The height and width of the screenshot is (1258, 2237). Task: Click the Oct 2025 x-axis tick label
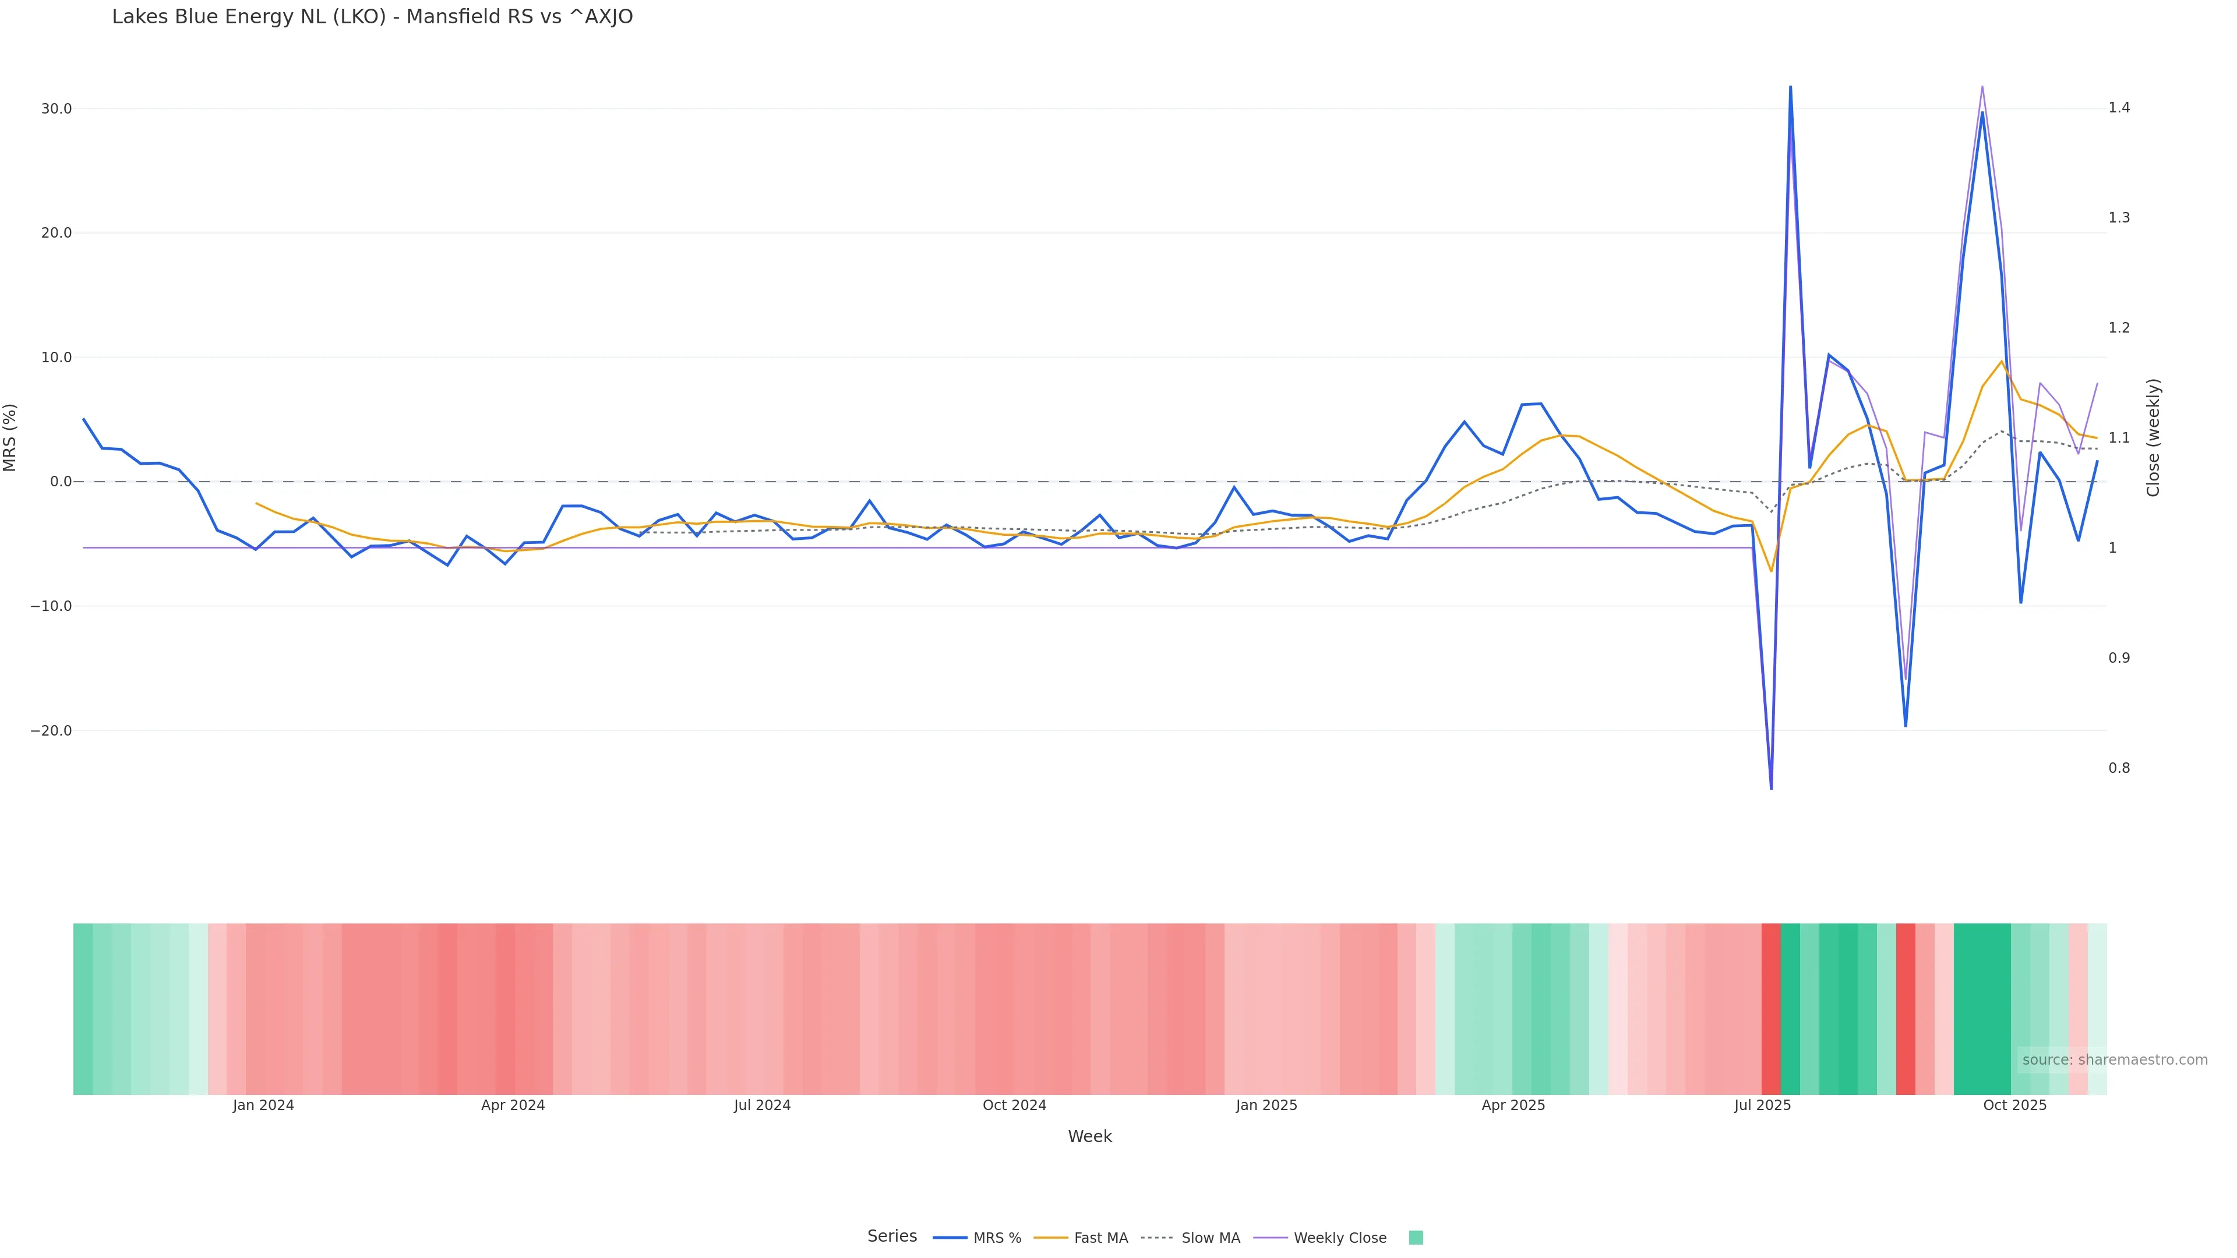pos(2014,1105)
